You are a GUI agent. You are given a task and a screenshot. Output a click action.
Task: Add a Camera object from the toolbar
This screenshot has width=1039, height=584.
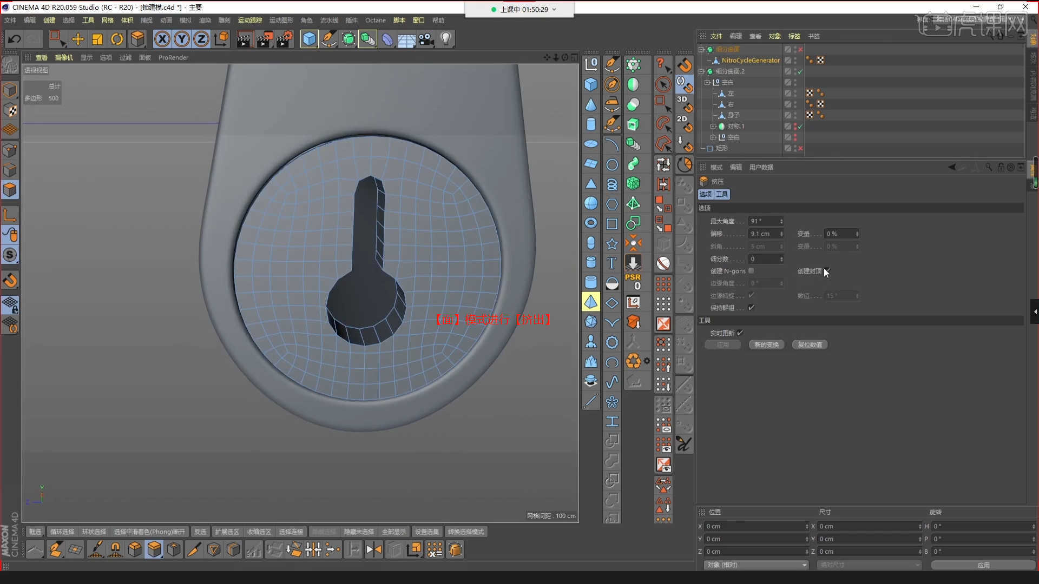(x=426, y=39)
